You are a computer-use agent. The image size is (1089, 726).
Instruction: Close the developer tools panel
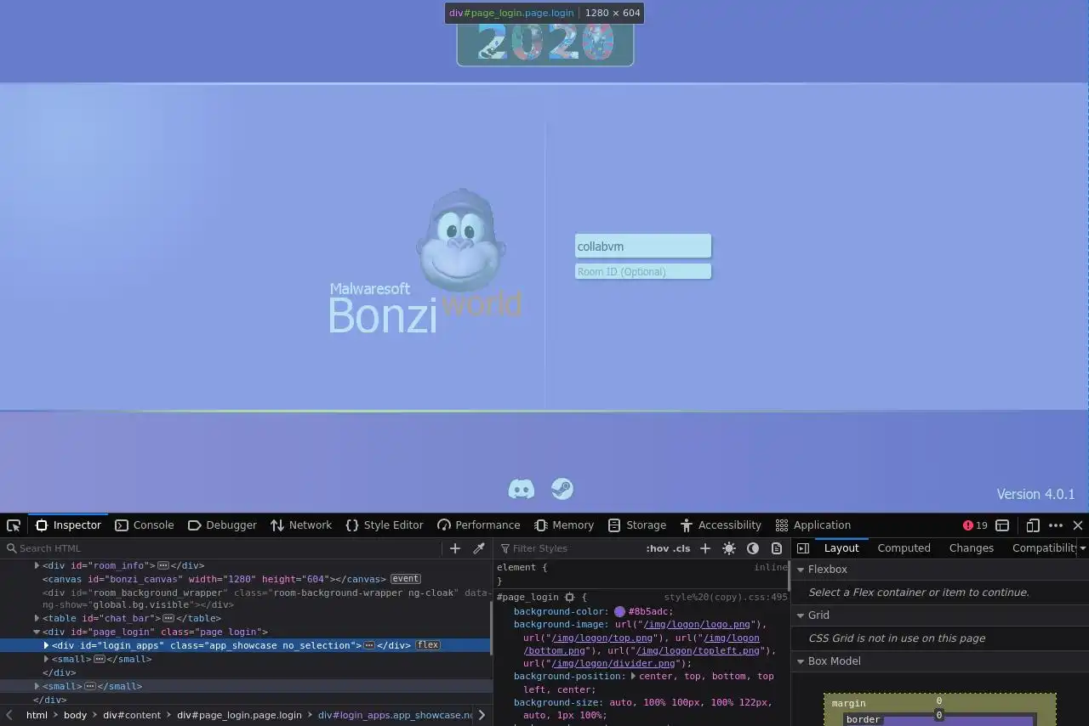[1078, 525]
